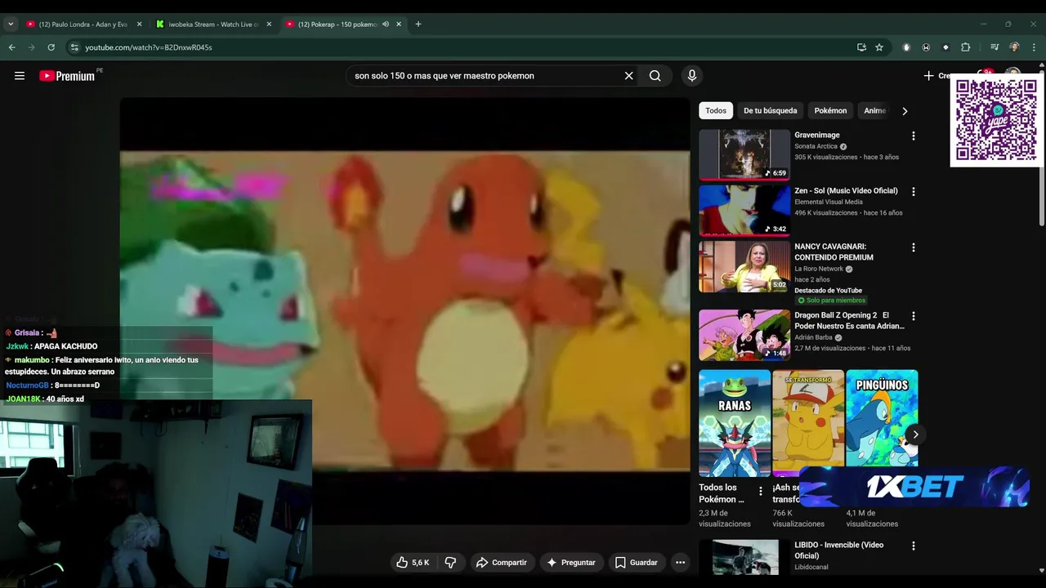Open Dragon Ball Z Opening 2 title

pos(849,320)
